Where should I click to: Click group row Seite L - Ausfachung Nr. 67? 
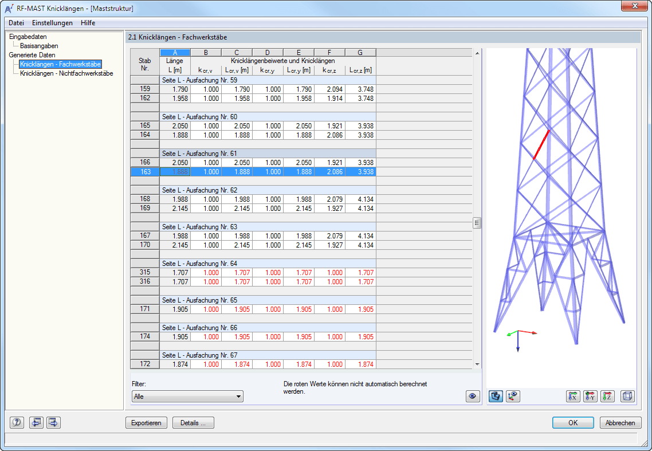[x=268, y=355]
